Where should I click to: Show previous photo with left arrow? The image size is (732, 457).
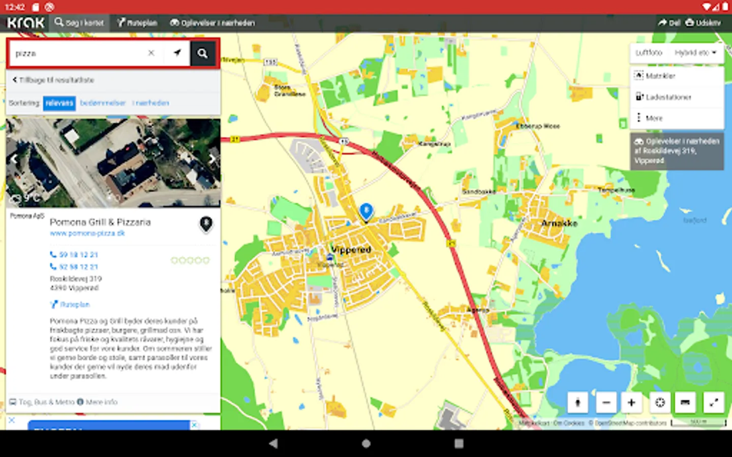click(14, 159)
